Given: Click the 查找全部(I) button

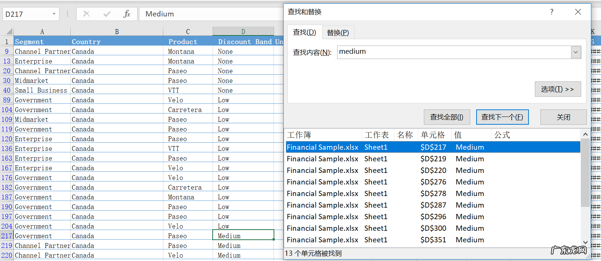Looking at the screenshot, I should pyautogui.click(x=447, y=117).
